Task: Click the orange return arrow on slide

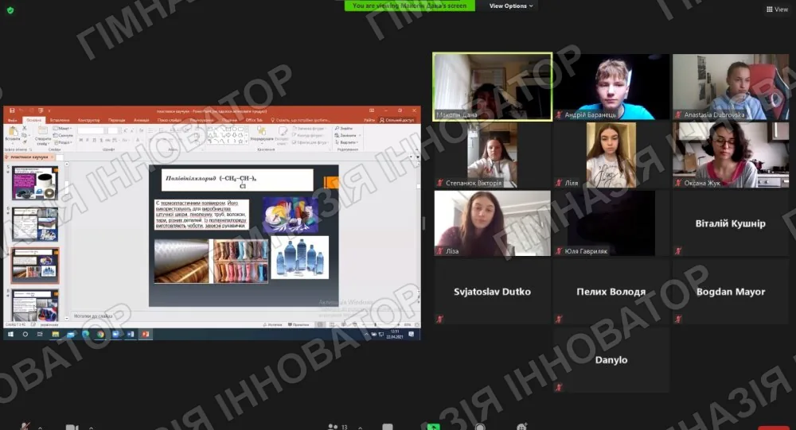Action: coord(331,183)
